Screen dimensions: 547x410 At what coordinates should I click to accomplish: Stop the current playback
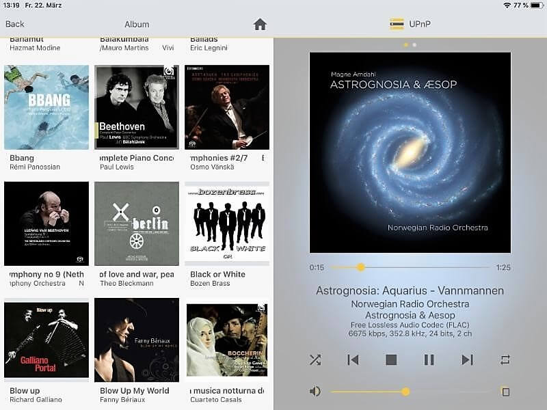click(391, 359)
